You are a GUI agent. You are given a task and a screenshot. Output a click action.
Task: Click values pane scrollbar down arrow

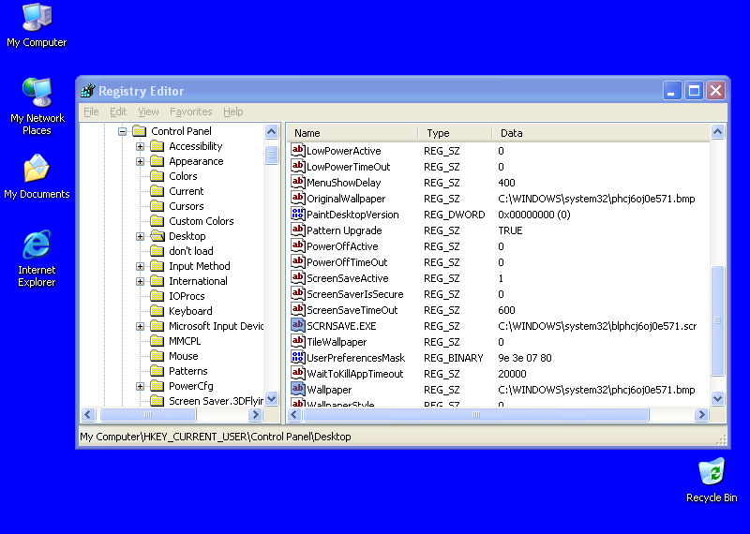click(x=717, y=398)
